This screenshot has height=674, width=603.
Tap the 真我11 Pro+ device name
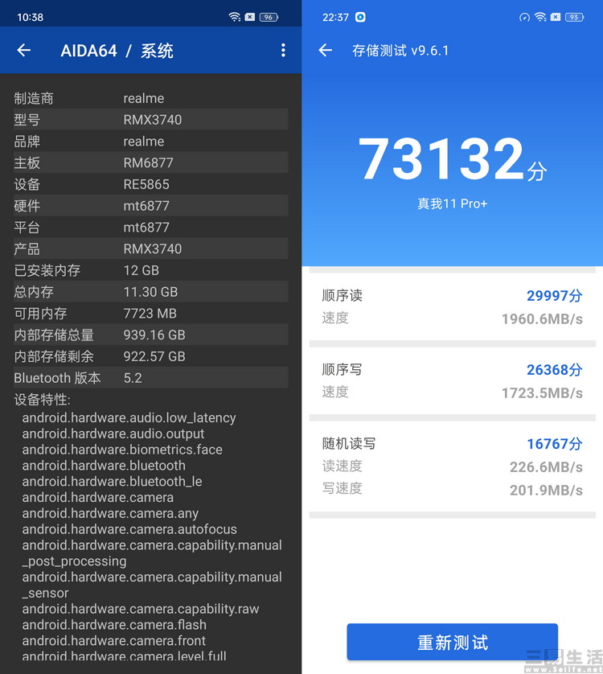pyautogui.click(x=452, y=203)
